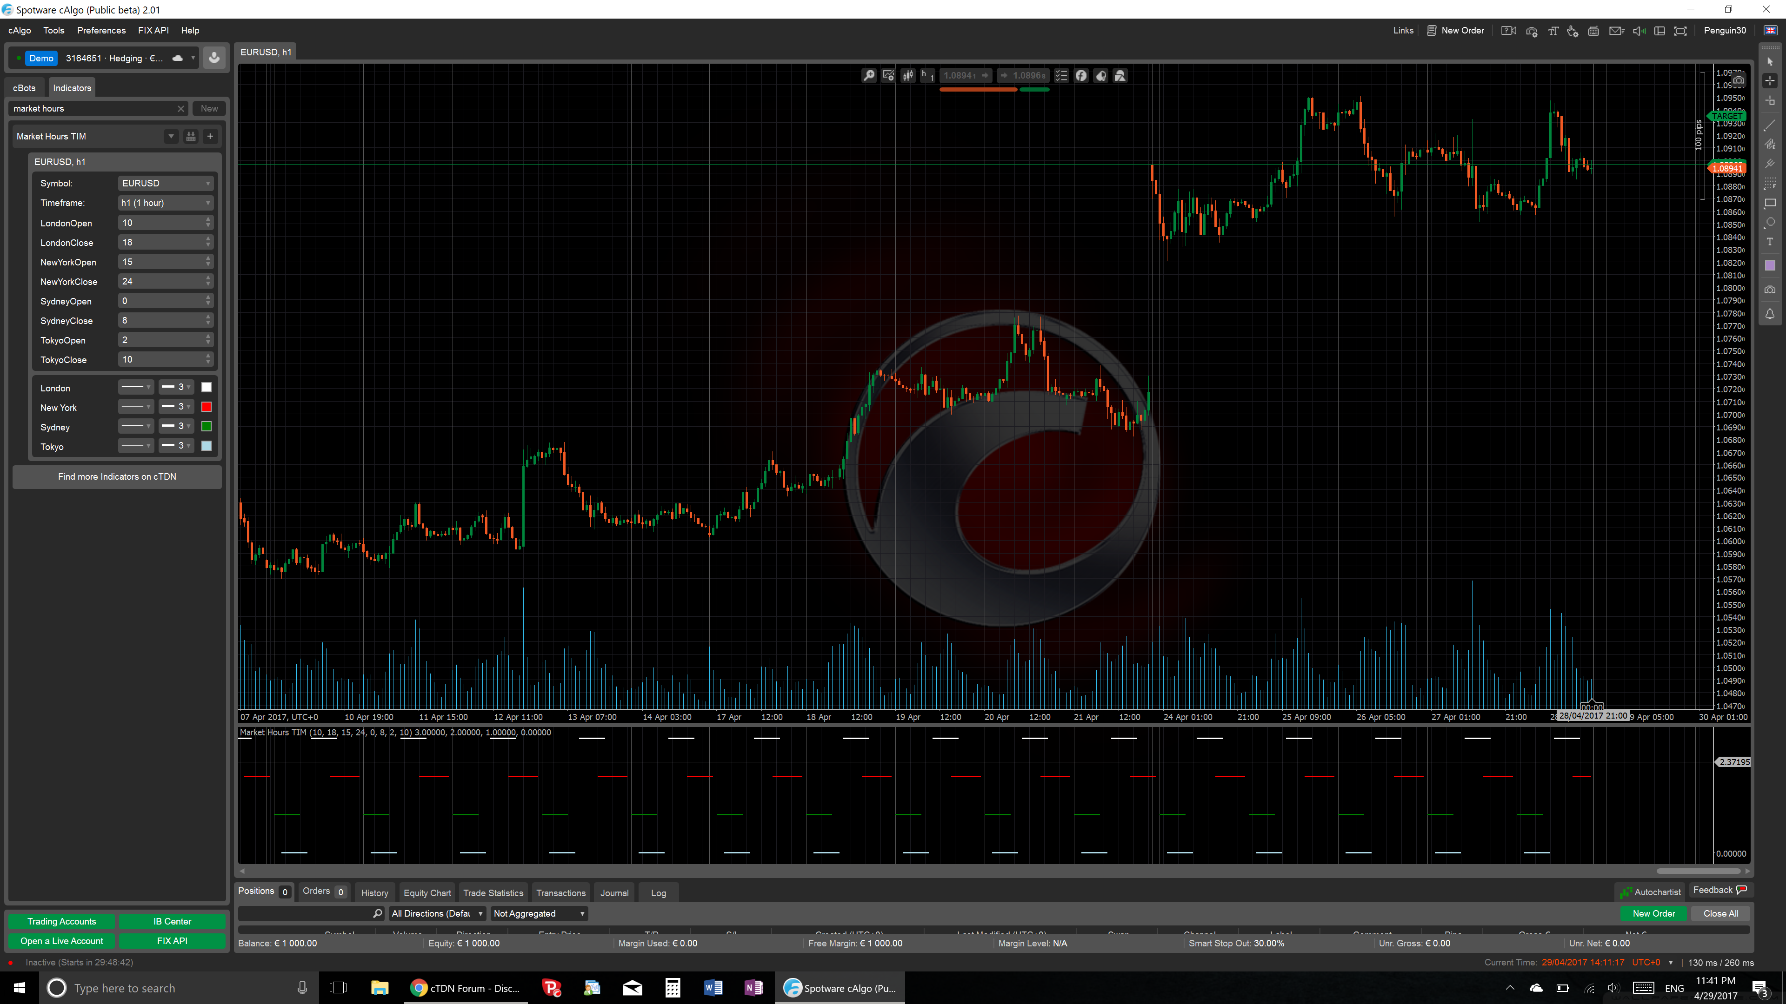Select the trend line drawing tool
The width and height of the screenshot is (1786, 1004).
click(1770, 125)
